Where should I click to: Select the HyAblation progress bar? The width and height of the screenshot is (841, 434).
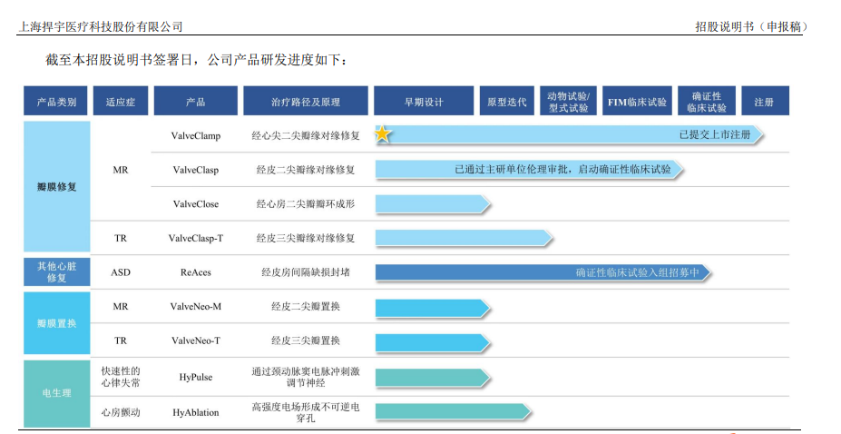(454, 411)
